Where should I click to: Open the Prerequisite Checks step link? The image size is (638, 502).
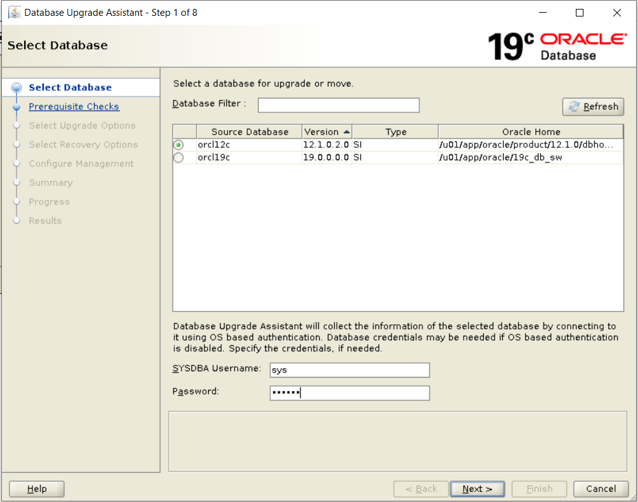click(74, 107)
